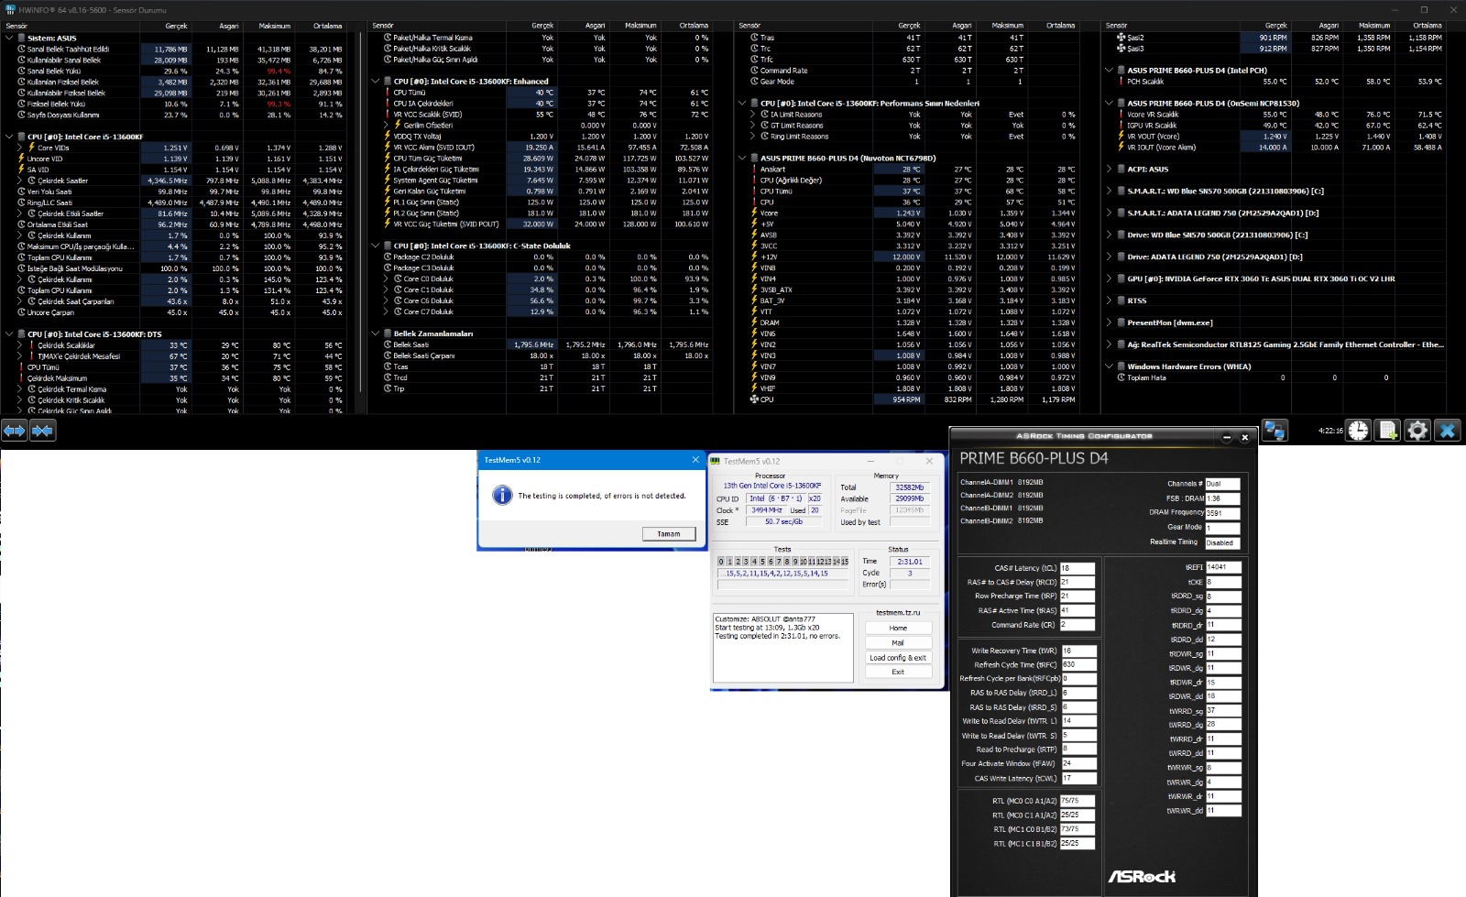Click the blue X close-sensors icon in HWiNFO toolbar
Screen dimensions: 1466x897
[x=1448, y=430]
